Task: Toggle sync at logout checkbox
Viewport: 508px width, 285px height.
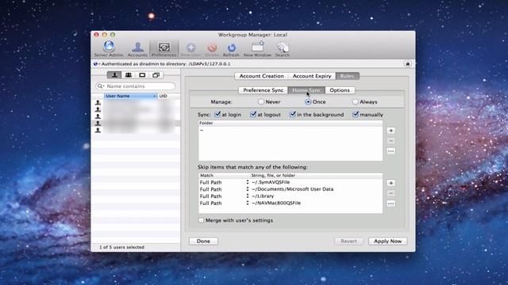Action: [x=253, y=114]
